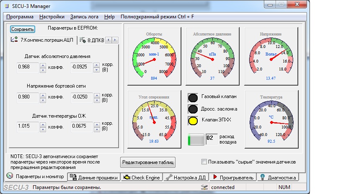
Task: Click the coolant temperature correction field 0.0675
Action: point(82,126)
